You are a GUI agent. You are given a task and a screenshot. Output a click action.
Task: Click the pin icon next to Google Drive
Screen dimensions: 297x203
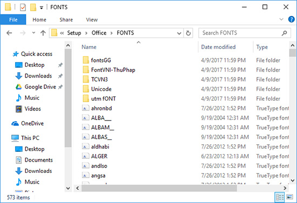click(x=60, y=87)
